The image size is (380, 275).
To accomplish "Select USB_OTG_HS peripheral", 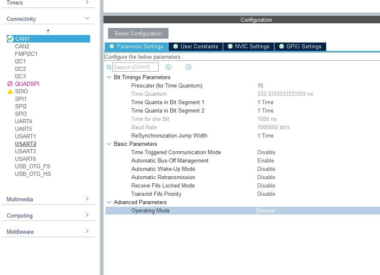I will (33, 174).
